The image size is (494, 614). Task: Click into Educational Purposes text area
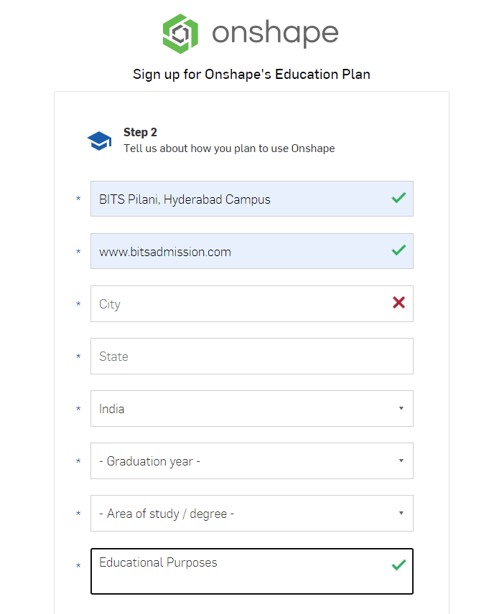click(x=252, y=571)
